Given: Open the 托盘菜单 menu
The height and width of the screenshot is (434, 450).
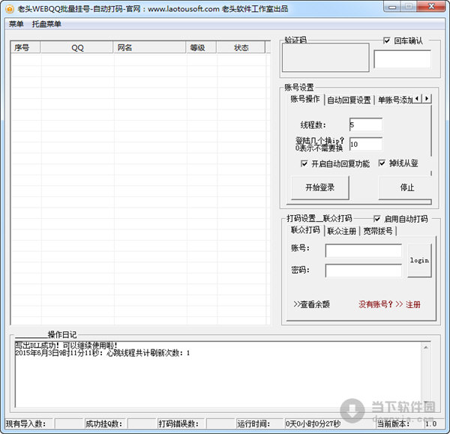Looking at the screenshot, I should pos(46,24).
